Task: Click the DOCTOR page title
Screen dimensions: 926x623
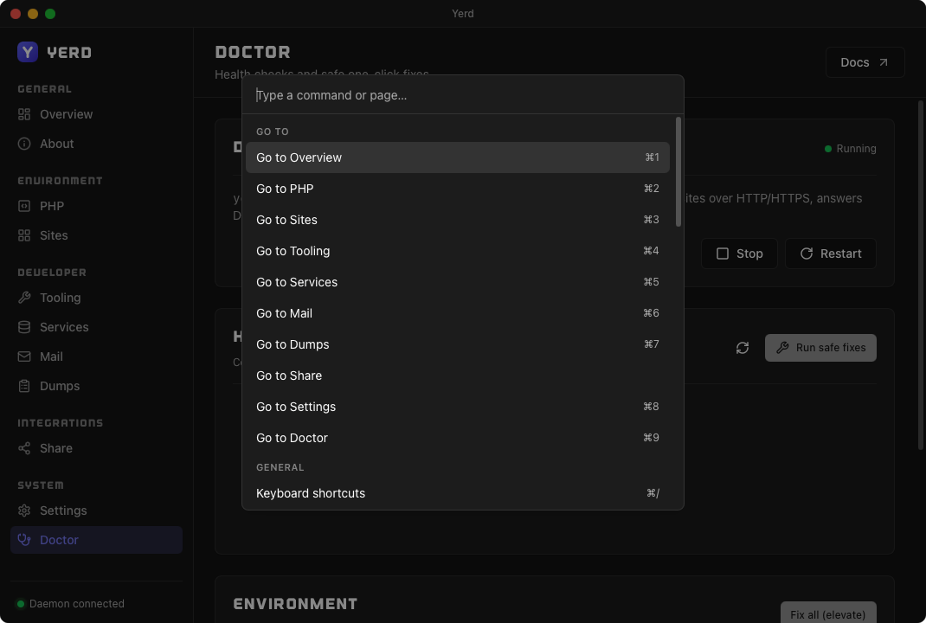Action: point(253,52)
